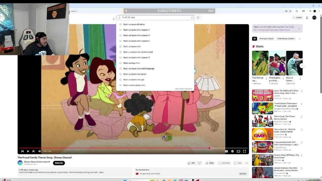The width and height of the screenshot is (322, 181).
Task: Open the browser profile avatar in toolbar
Action: pyautogui.click(x=314, y=11)
